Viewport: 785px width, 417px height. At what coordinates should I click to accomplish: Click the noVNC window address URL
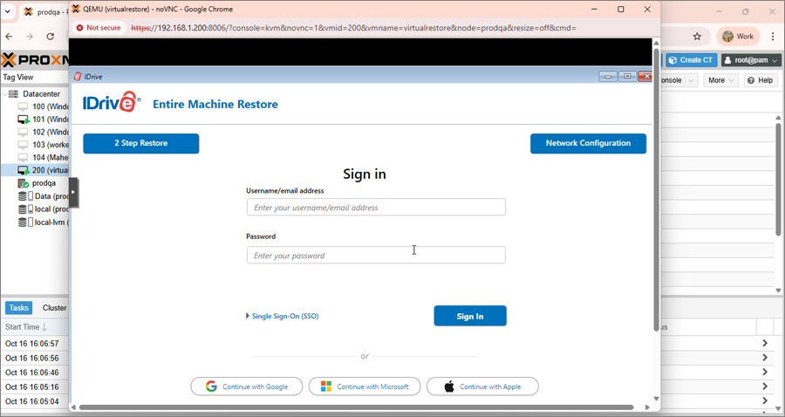click(353, 28)
